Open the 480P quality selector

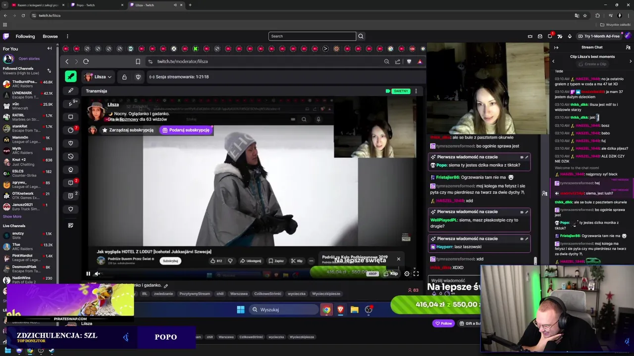[372, 273]
